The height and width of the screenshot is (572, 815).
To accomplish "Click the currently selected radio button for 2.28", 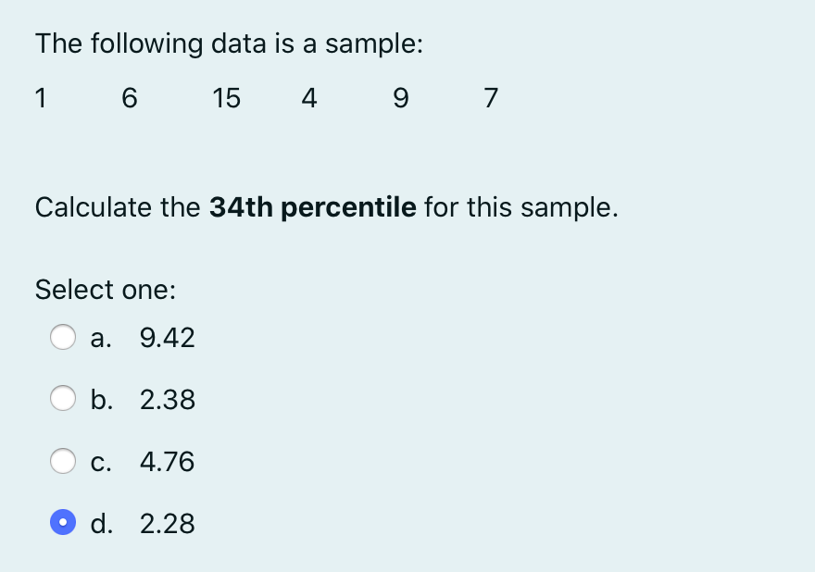I will 62,523.
